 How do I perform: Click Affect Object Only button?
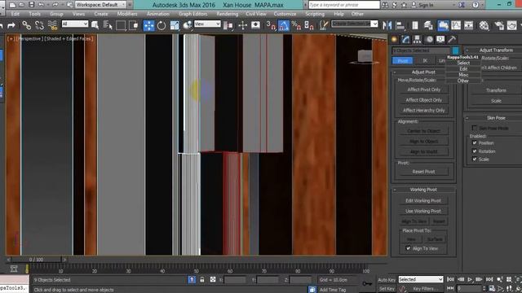click(423, 100)
